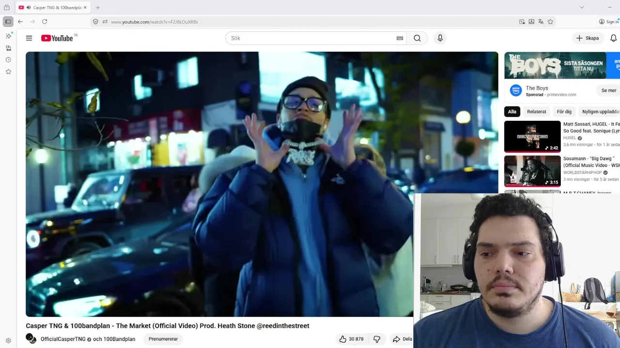
Task: Open the on-screen keyboard icon in search box
Action: point(400,38)
